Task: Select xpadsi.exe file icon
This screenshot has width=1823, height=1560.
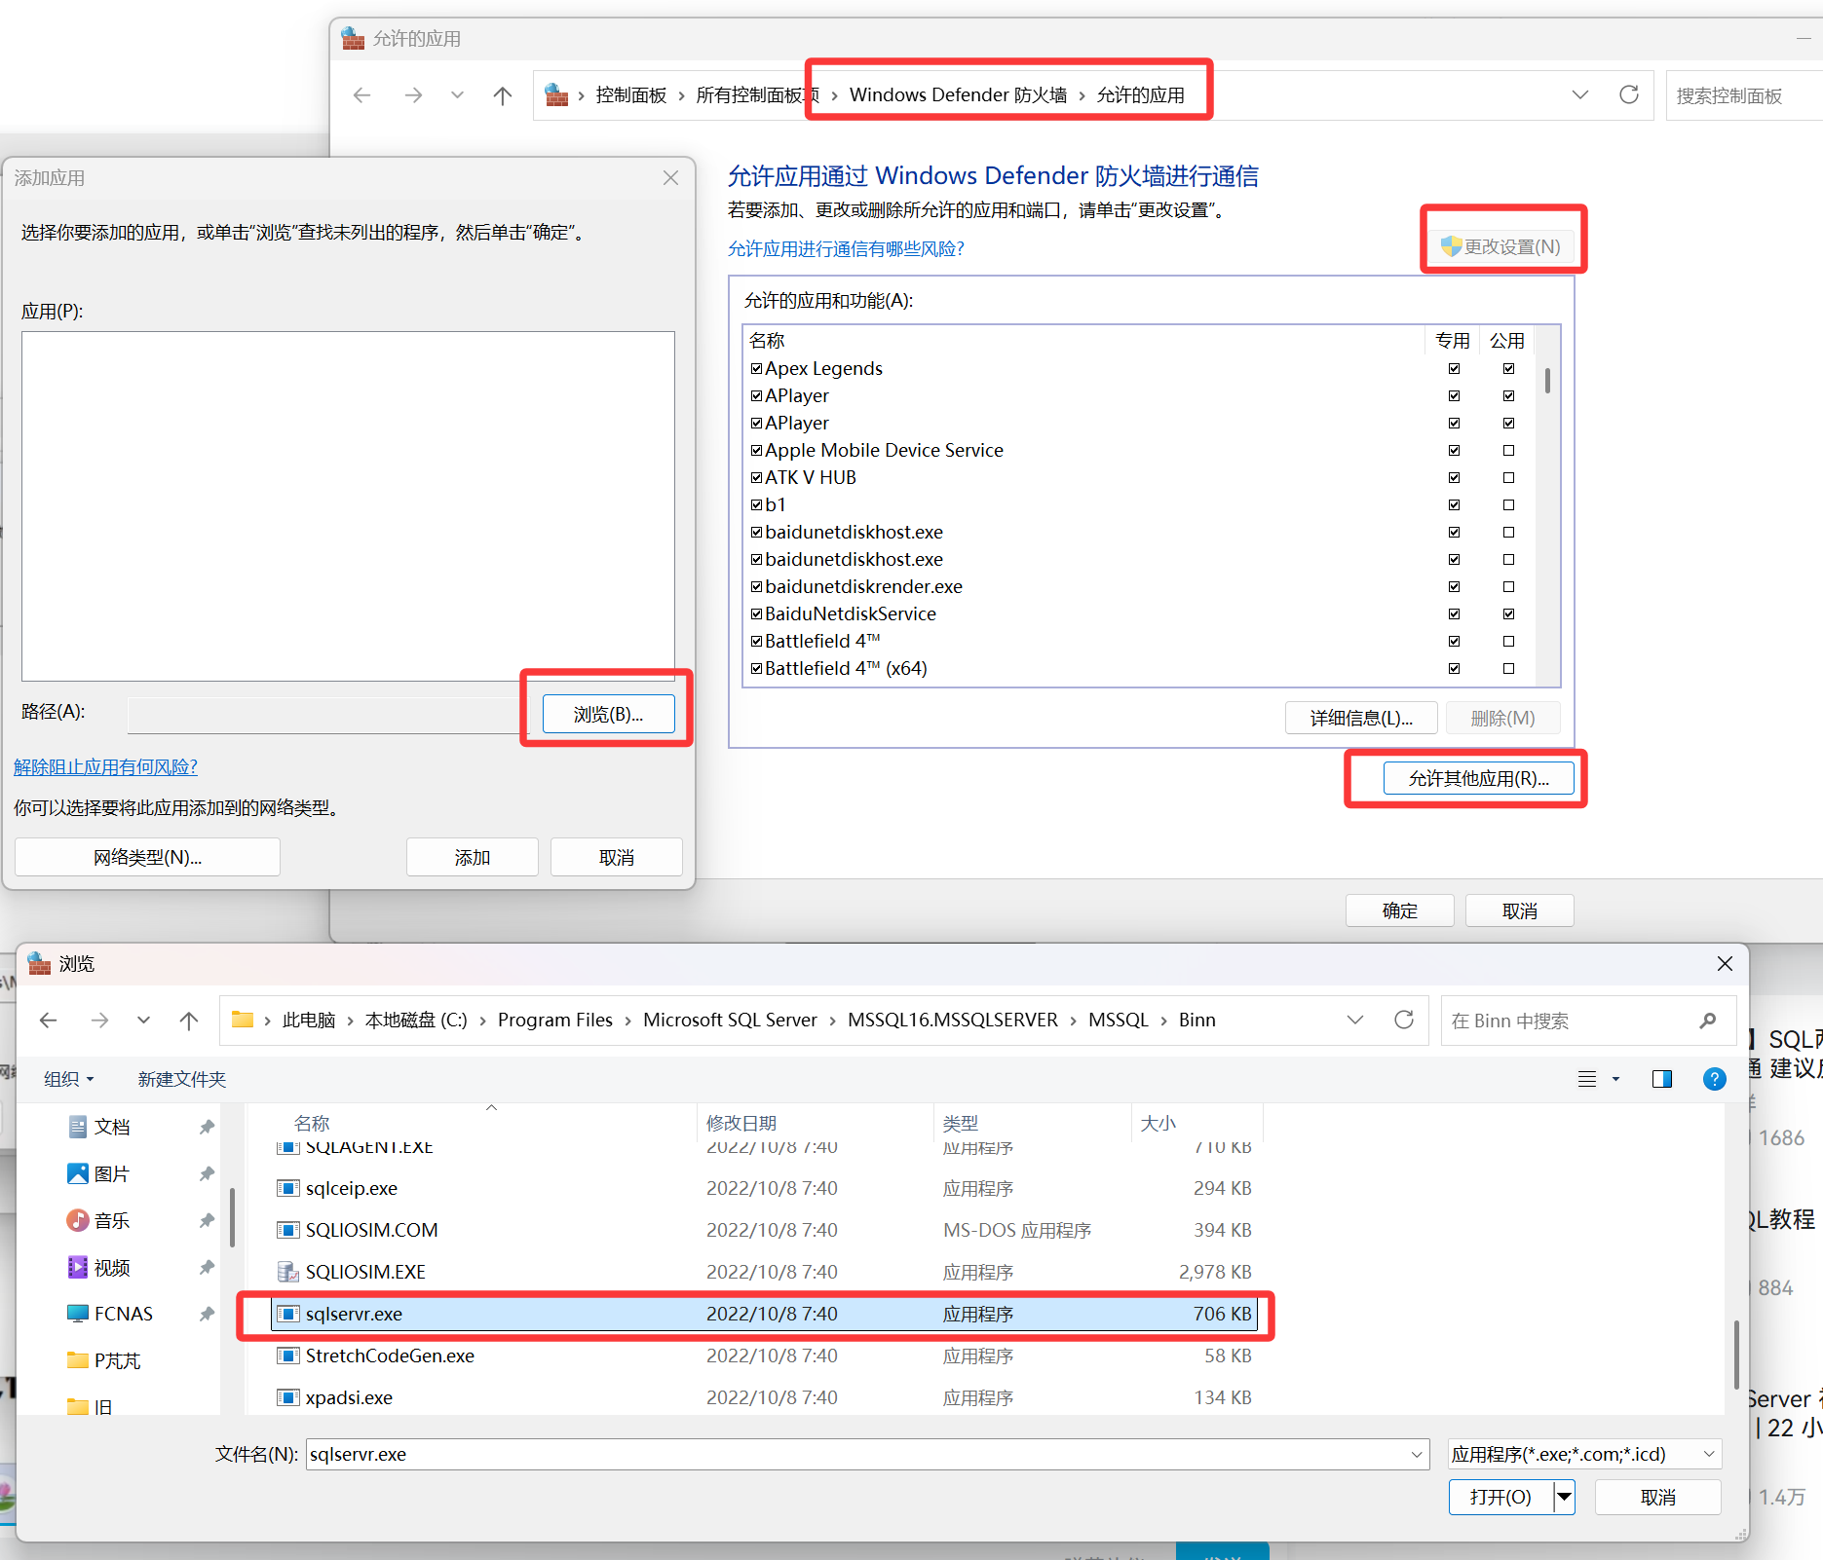Action: [287, 1397]
